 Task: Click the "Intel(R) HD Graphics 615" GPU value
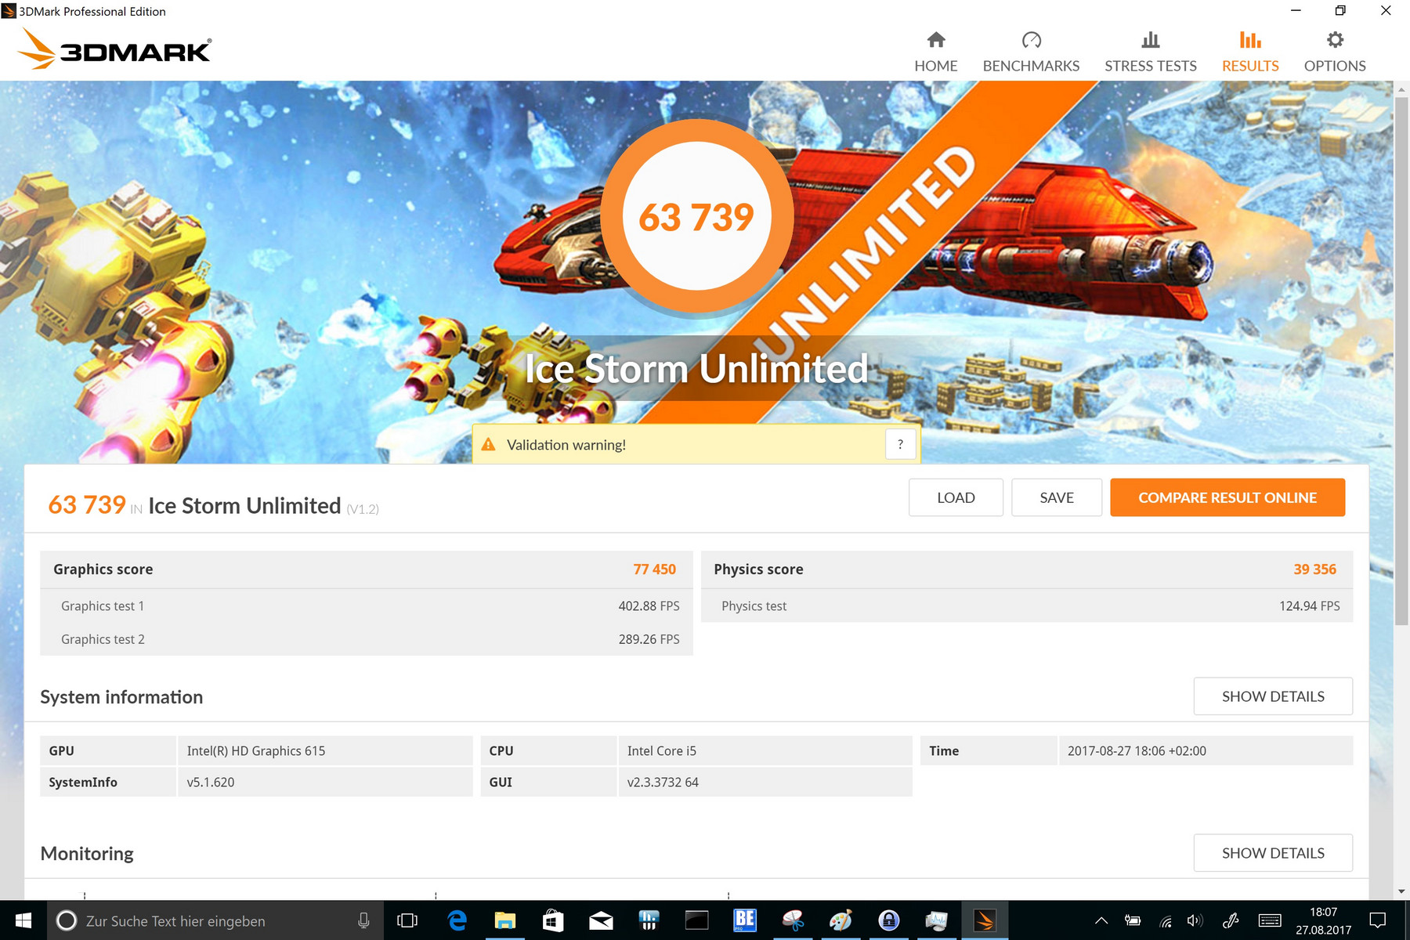(x=256, y=751)
